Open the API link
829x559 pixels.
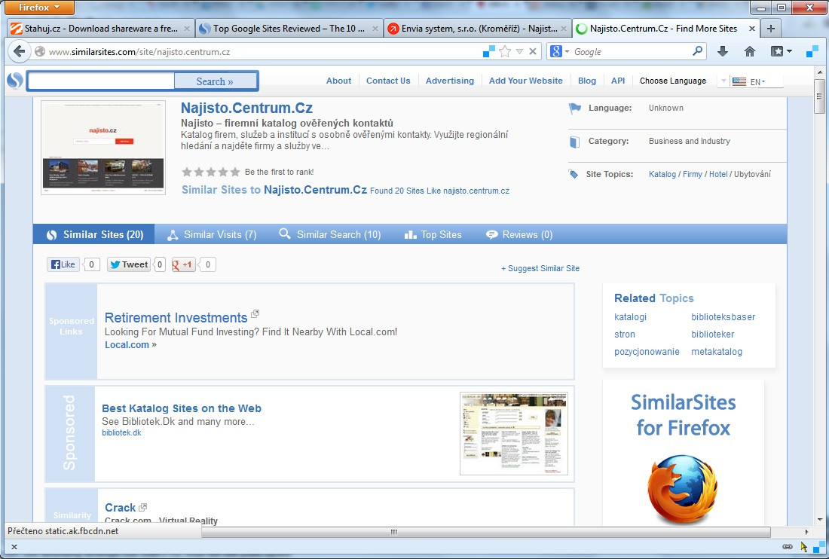[617, 81]
